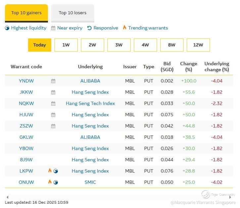Open warrant code YNDW
The width and height of the screenshot is (240, 208).
pyautogui.click(x=26, y=81)
